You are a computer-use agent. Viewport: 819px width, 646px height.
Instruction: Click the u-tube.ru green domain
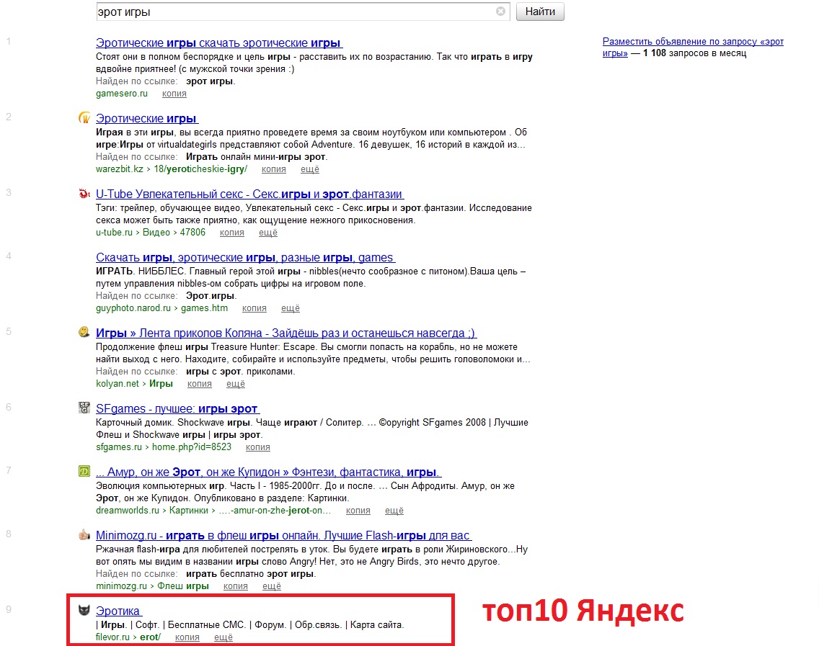click(114, 232)
